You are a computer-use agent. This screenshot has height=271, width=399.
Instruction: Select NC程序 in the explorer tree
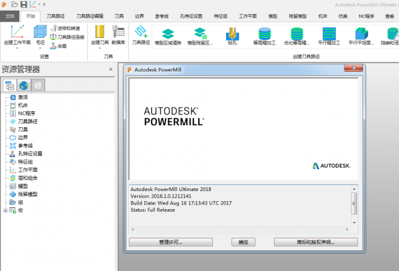click(27, 113)
